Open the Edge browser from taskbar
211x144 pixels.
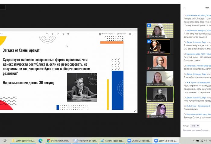pos(40,140)
